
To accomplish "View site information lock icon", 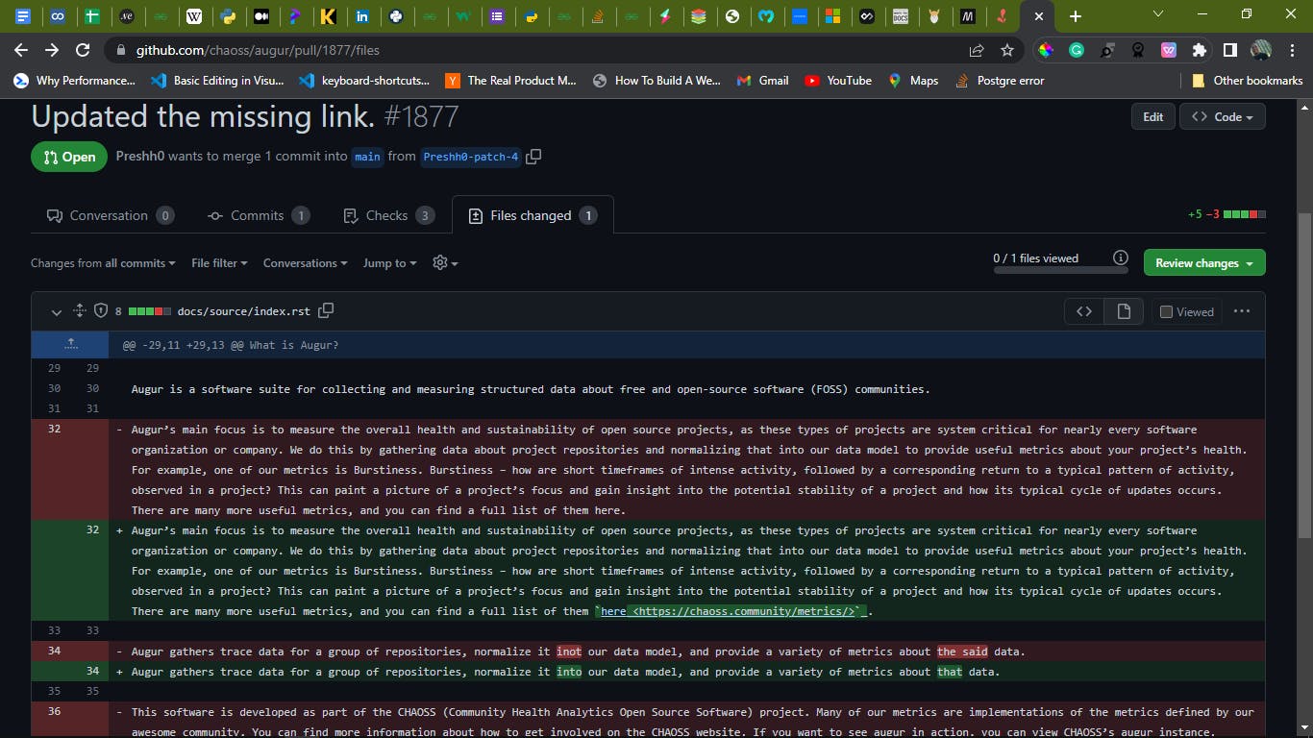I will [x=119, y=50].
